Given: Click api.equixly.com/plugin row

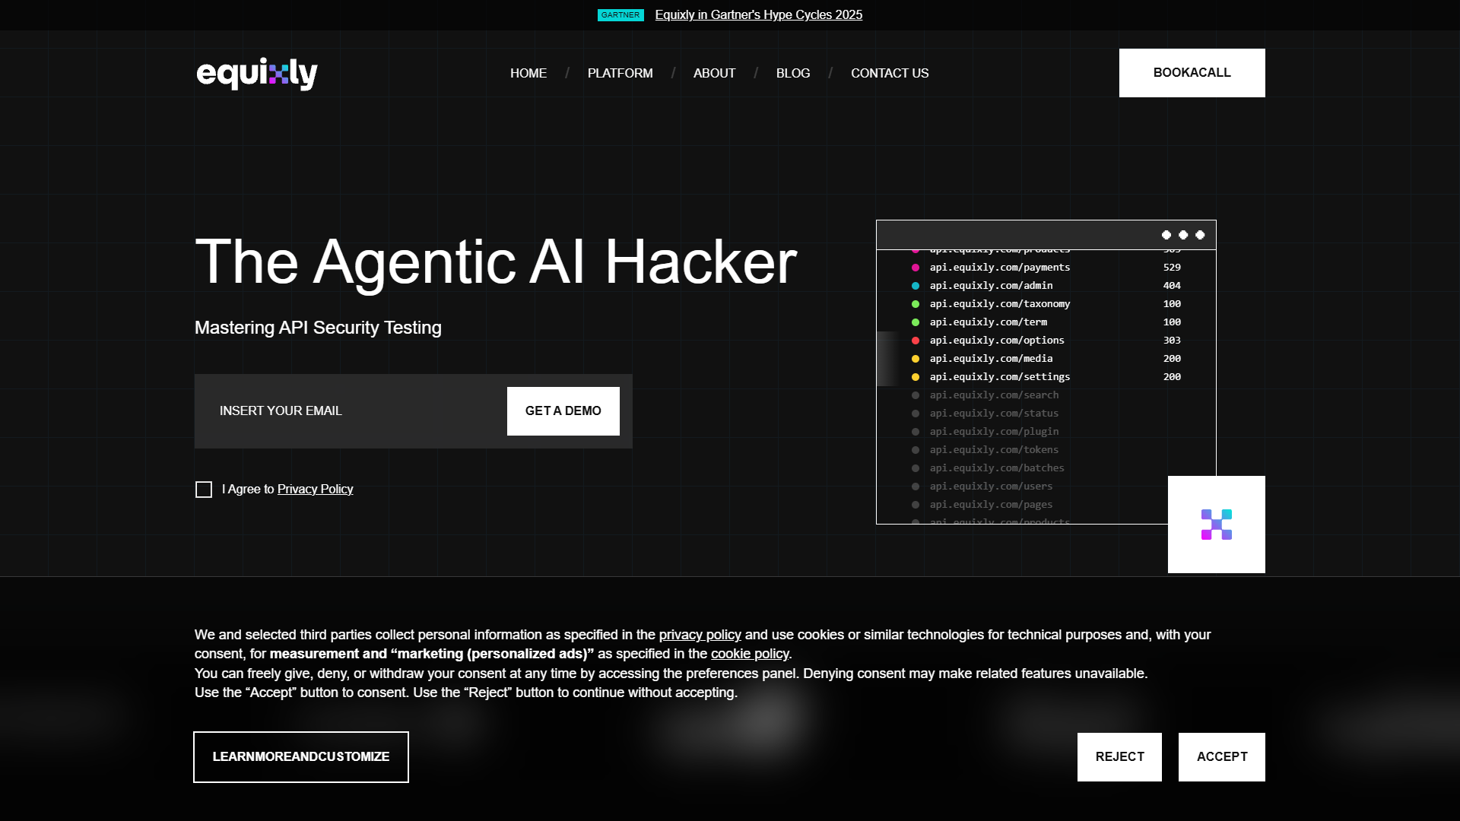Looking at the screenshot, I should 1046,432.
